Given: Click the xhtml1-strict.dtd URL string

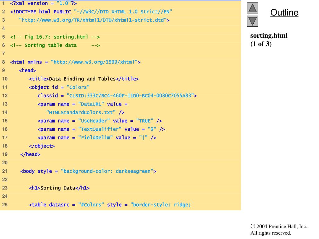Looking at the screenshot, I should [x=94, y=20].
